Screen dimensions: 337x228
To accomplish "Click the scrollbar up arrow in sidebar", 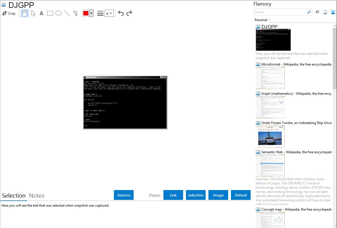I will pos(335,26).
